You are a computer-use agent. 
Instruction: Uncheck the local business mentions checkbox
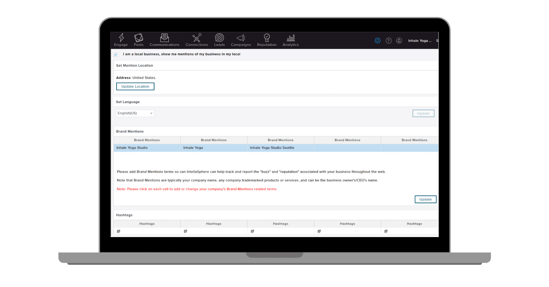116,55
